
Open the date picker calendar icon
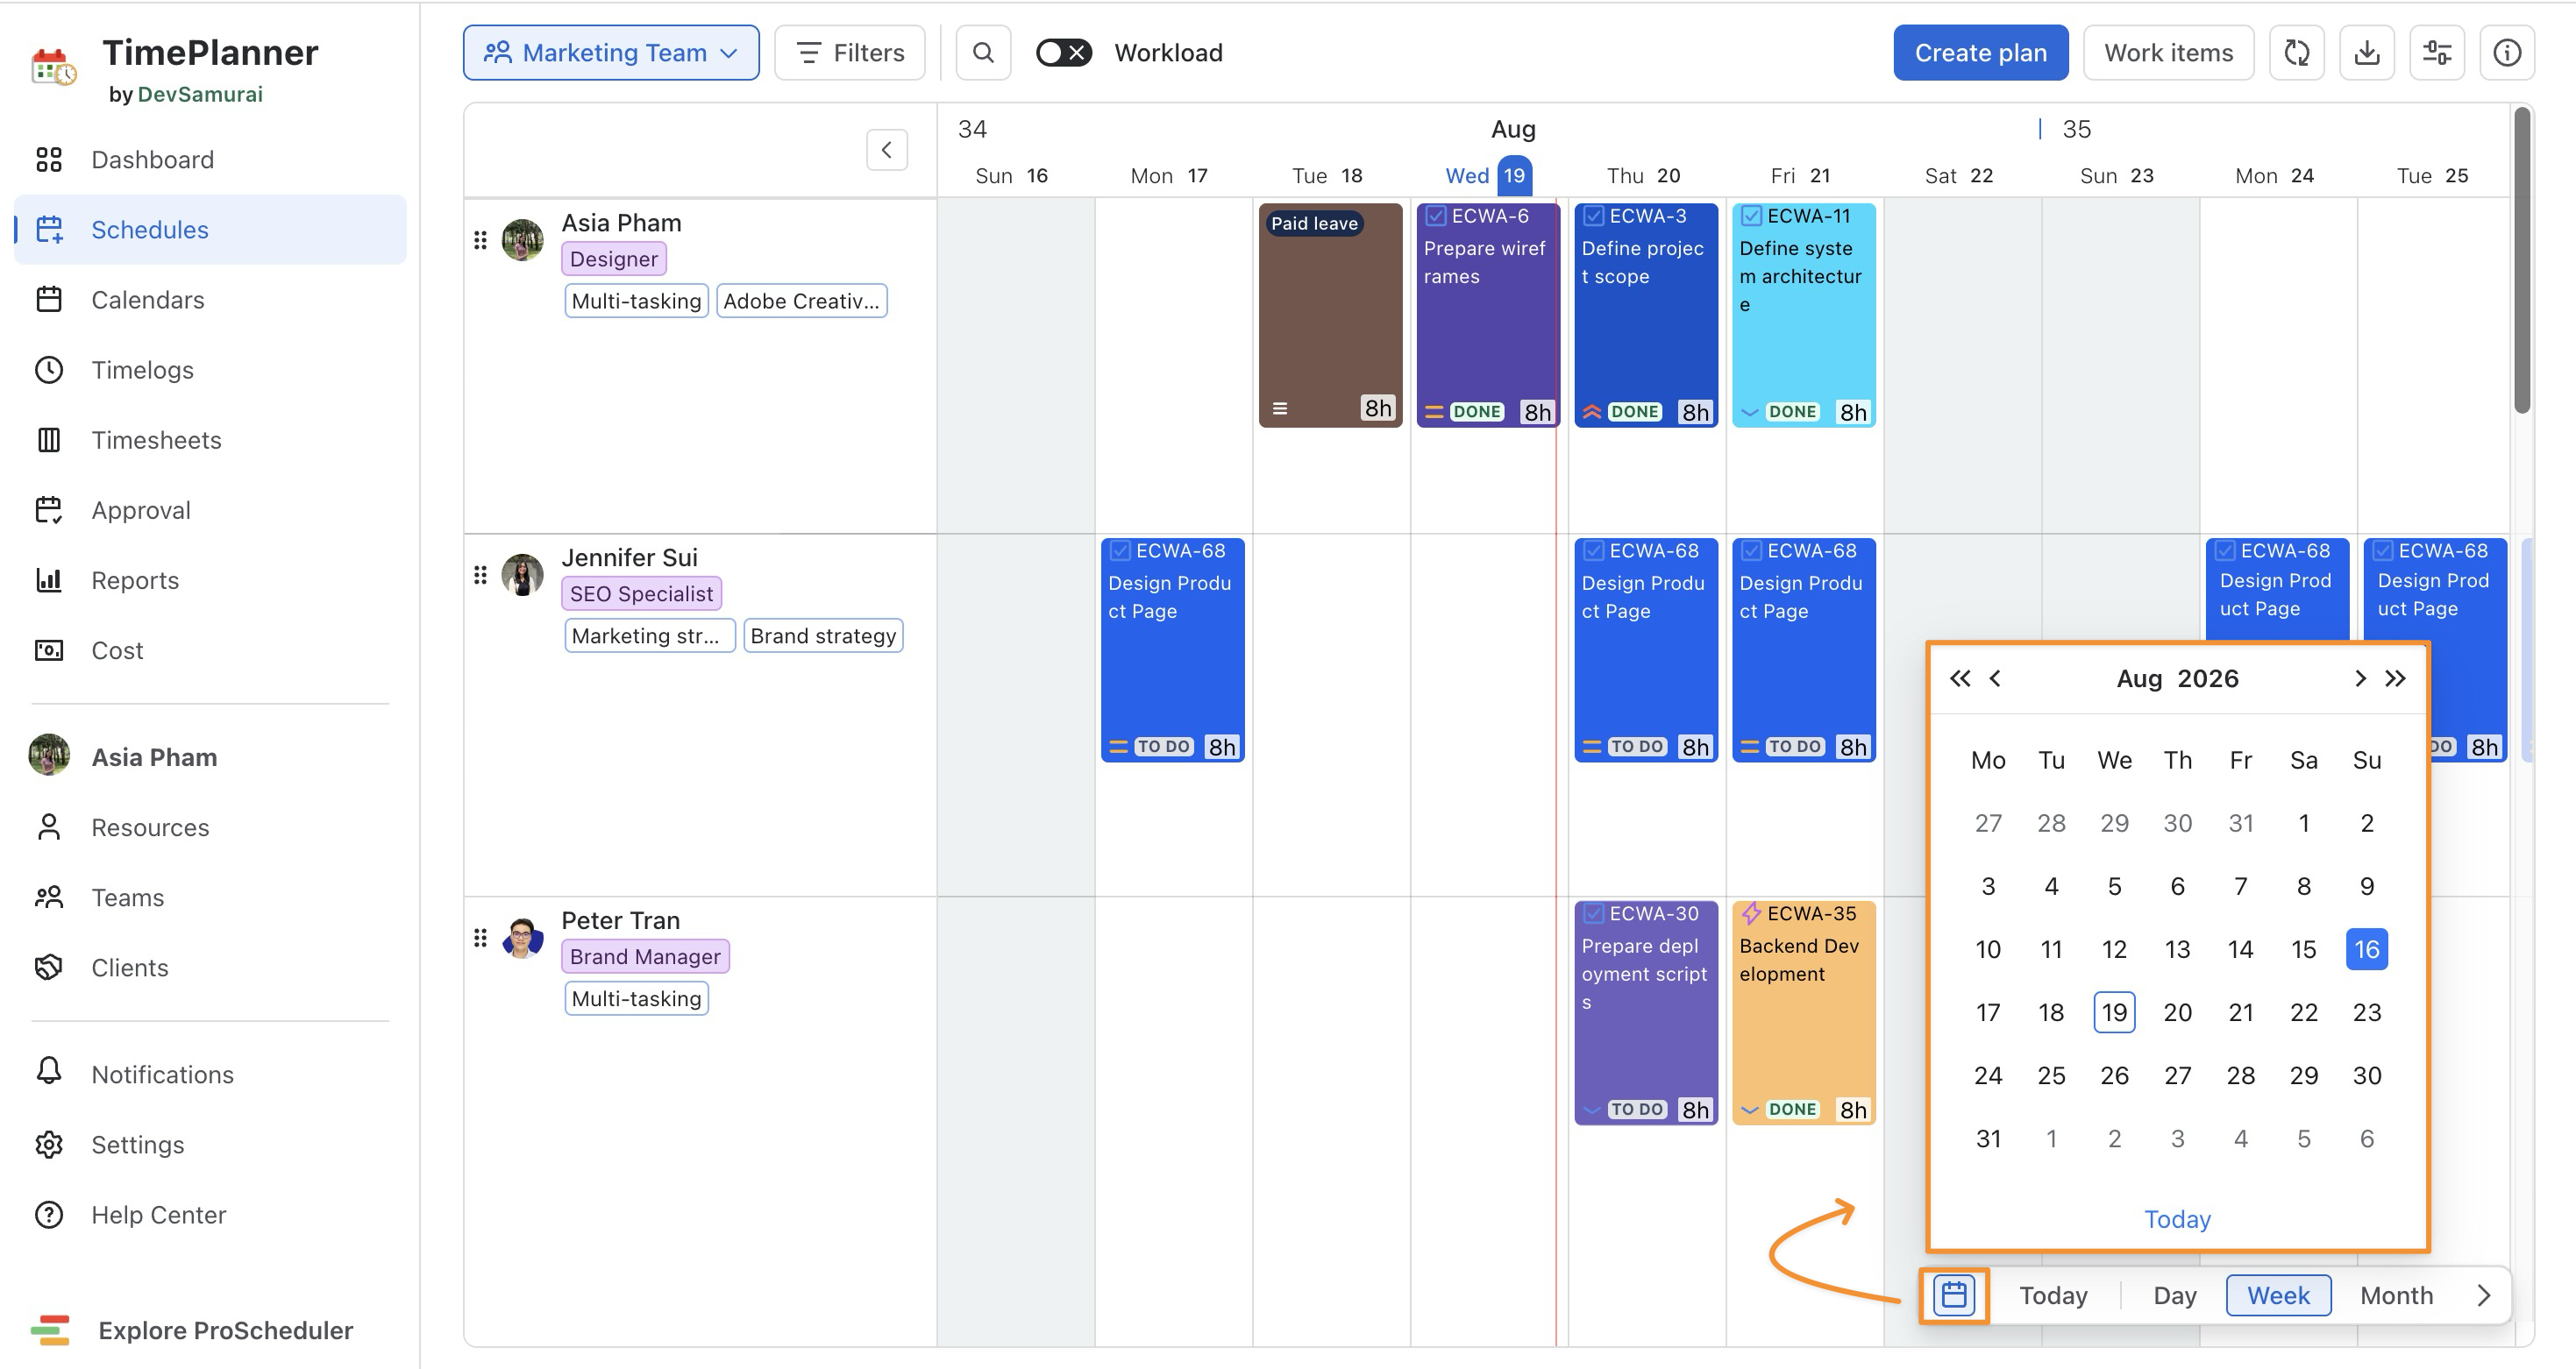point(1954,1295)
